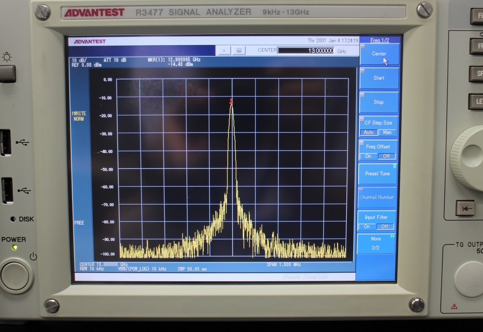
Task: Click the 1WRITE NORM trace label
Action: [79, 116]
